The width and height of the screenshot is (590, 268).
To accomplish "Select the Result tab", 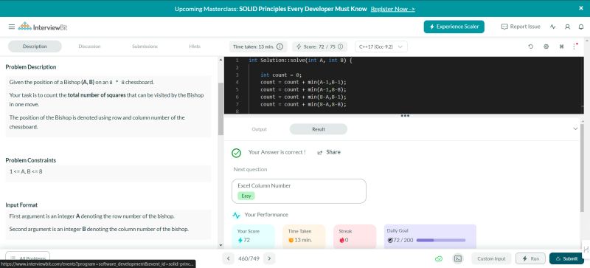I will coord(319,129).
